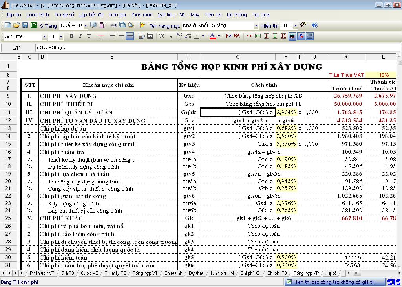402x287 pixels.
Task: Click the hammer tools icon
Action: click(x=303, y=25)
